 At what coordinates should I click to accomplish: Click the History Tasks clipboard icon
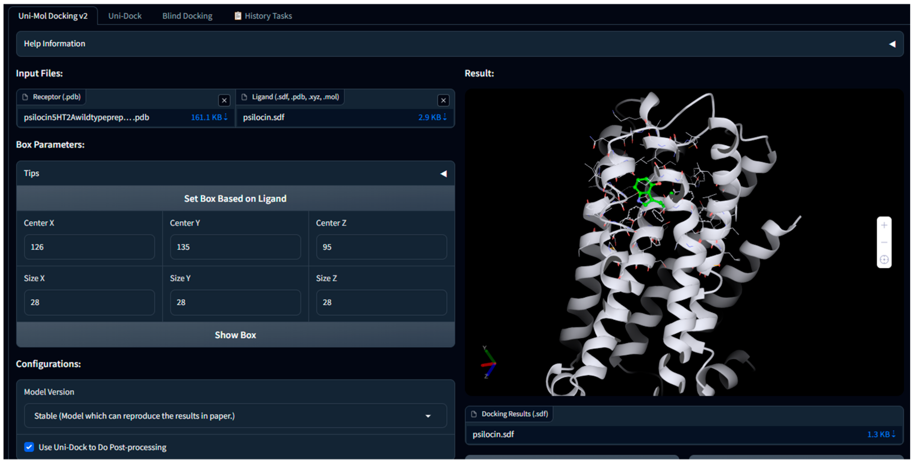click(x=238, y=16)
